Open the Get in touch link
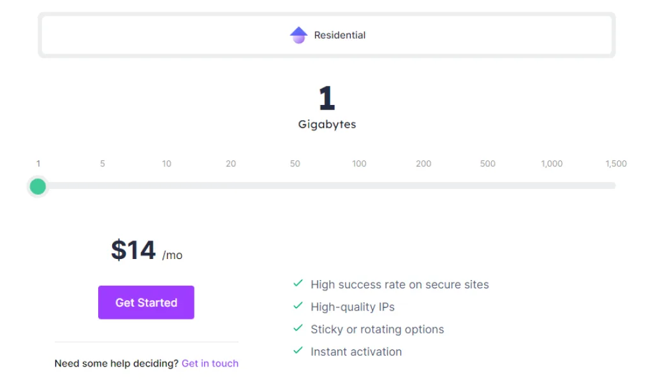The width and height of the screenshot is (653, 385). pyautogui.click(x=210, y=363)
